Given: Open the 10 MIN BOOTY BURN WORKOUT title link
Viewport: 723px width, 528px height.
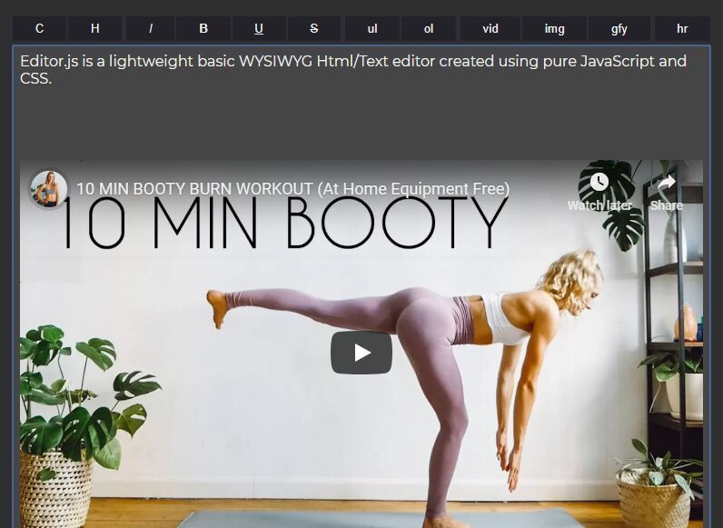Looking at the screenshot, I should click(x=292, y=189).
